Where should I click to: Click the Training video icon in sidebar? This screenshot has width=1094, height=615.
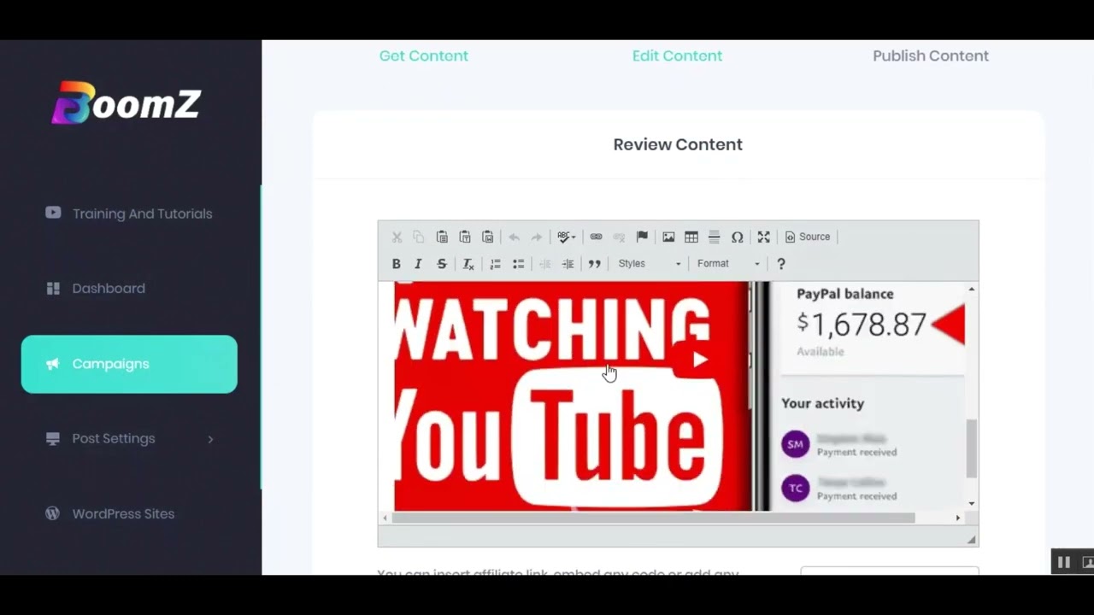pyautogui.click(x=53, y=213)
